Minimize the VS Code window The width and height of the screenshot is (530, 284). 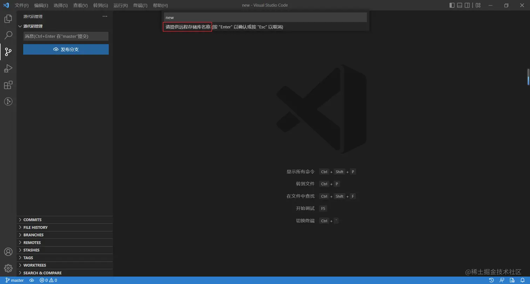(490, 5)
